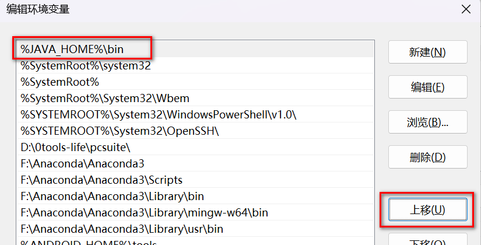Click the 新建(N) button
This screenshot has width=481, height=245.
427,52
